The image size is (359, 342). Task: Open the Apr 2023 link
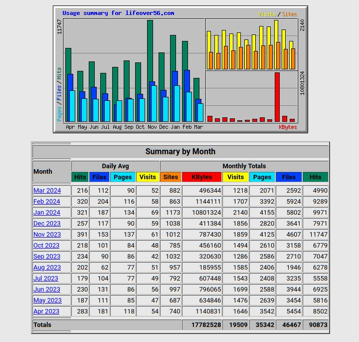pos(46,312)
